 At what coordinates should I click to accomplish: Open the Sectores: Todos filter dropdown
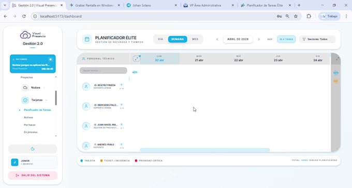[x=317, y=39]
